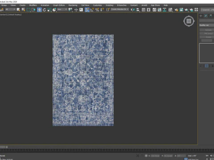
Task: Open the Arnold menu
Action: (144, 5)
